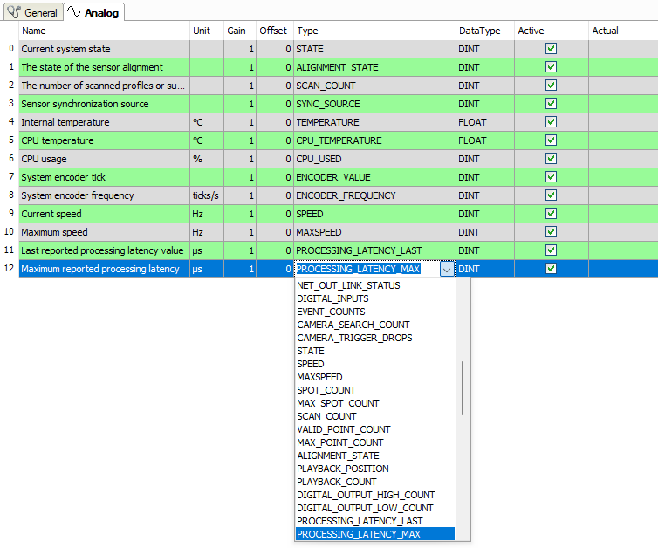Click Gain field of Current speed row
The image size is (658, 548).
click(x=240, y=214)
